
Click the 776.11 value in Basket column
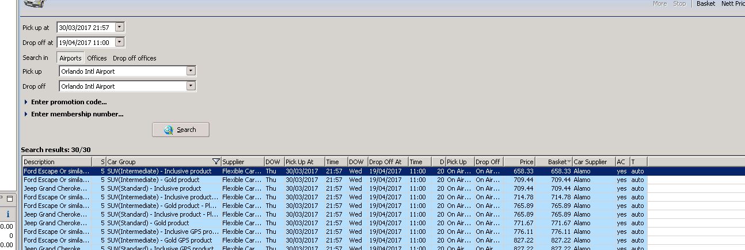pos(561,232)
